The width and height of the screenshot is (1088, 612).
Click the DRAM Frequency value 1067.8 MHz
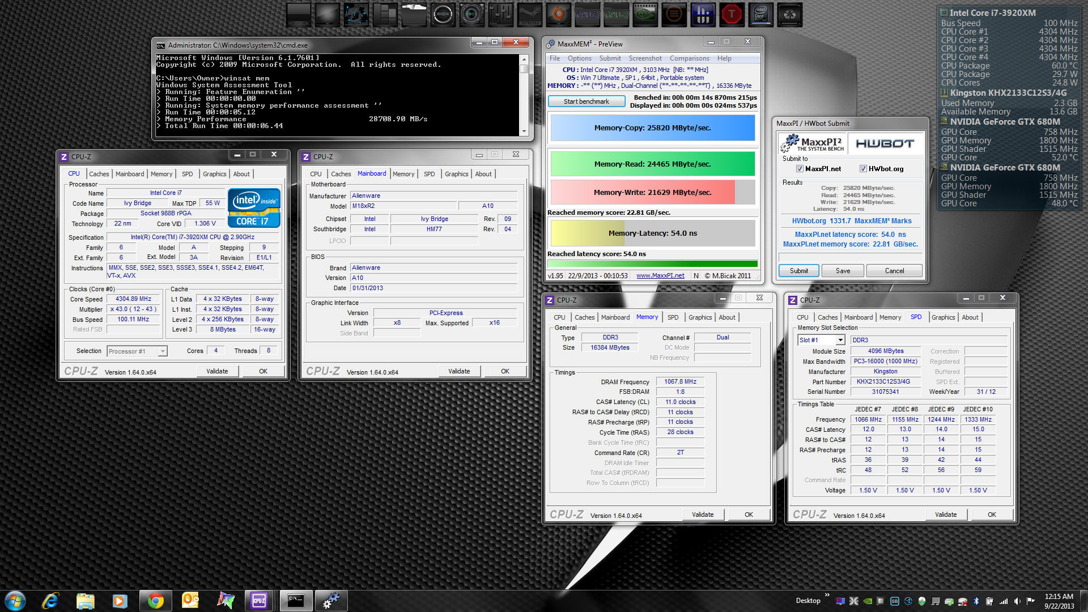point(680,382)
